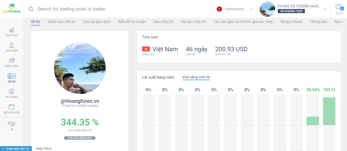Switch to Lịch sử giao dịch tab
Screen dimensions: 347x151
(x=97, y=22)
